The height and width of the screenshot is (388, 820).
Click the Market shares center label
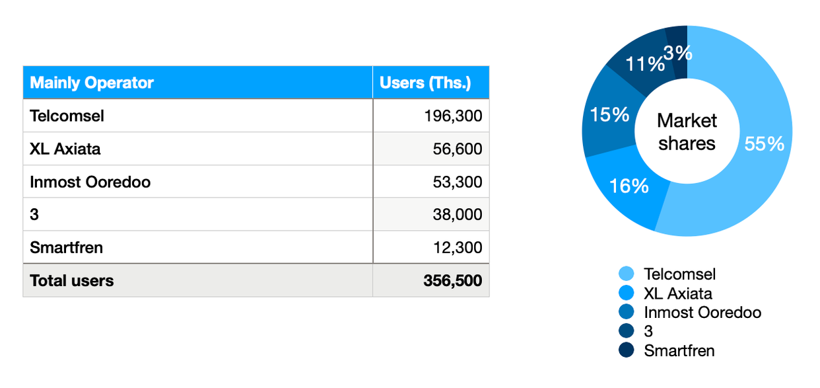tap(687, 132)
